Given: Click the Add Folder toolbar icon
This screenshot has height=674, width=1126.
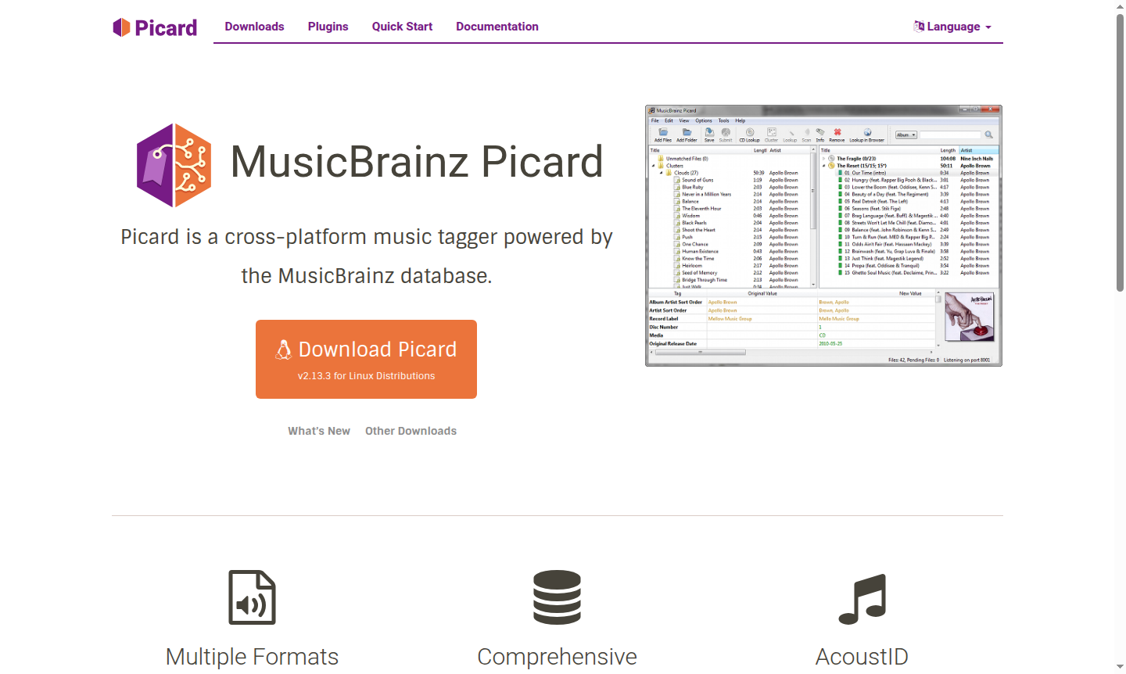Looking at the screenshot, I should pyautogui.click(x=687, y=133).
